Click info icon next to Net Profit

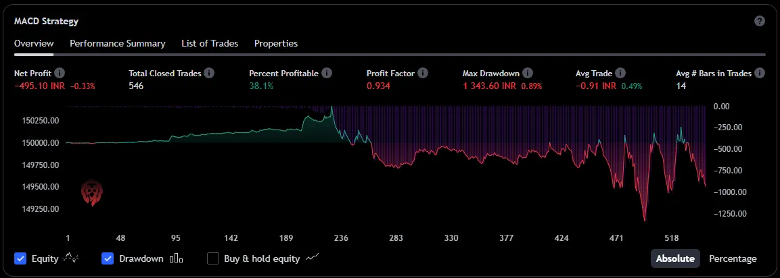60,73
